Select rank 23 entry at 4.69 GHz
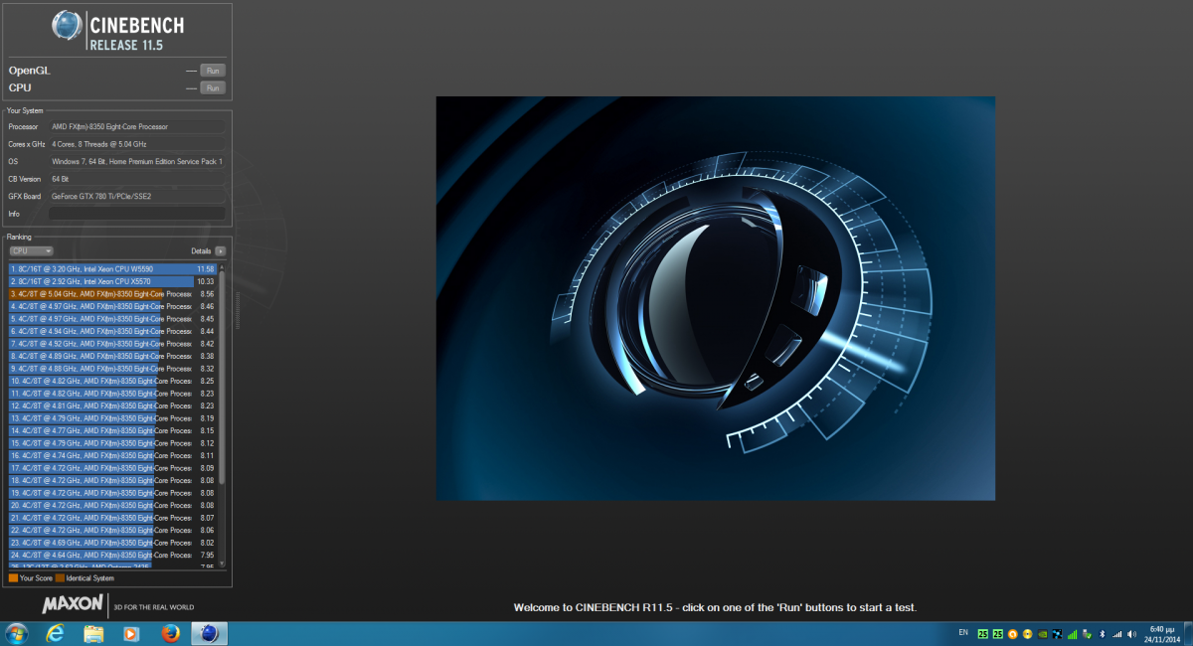Screen dimensions: 1193x646 113,543
